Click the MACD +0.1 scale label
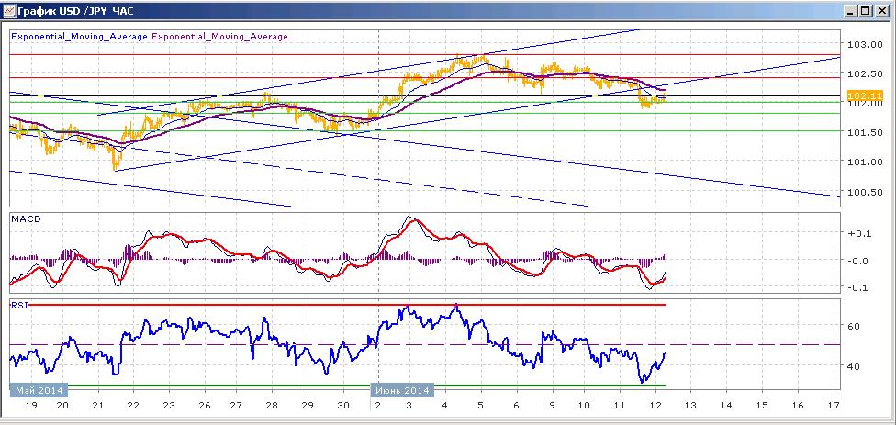Viewport: 896px width, 425px height. click(x=859, y=233)
